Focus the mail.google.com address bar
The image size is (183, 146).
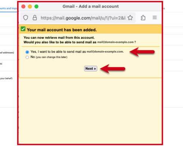pyautogui.click(x=83, y=18)
